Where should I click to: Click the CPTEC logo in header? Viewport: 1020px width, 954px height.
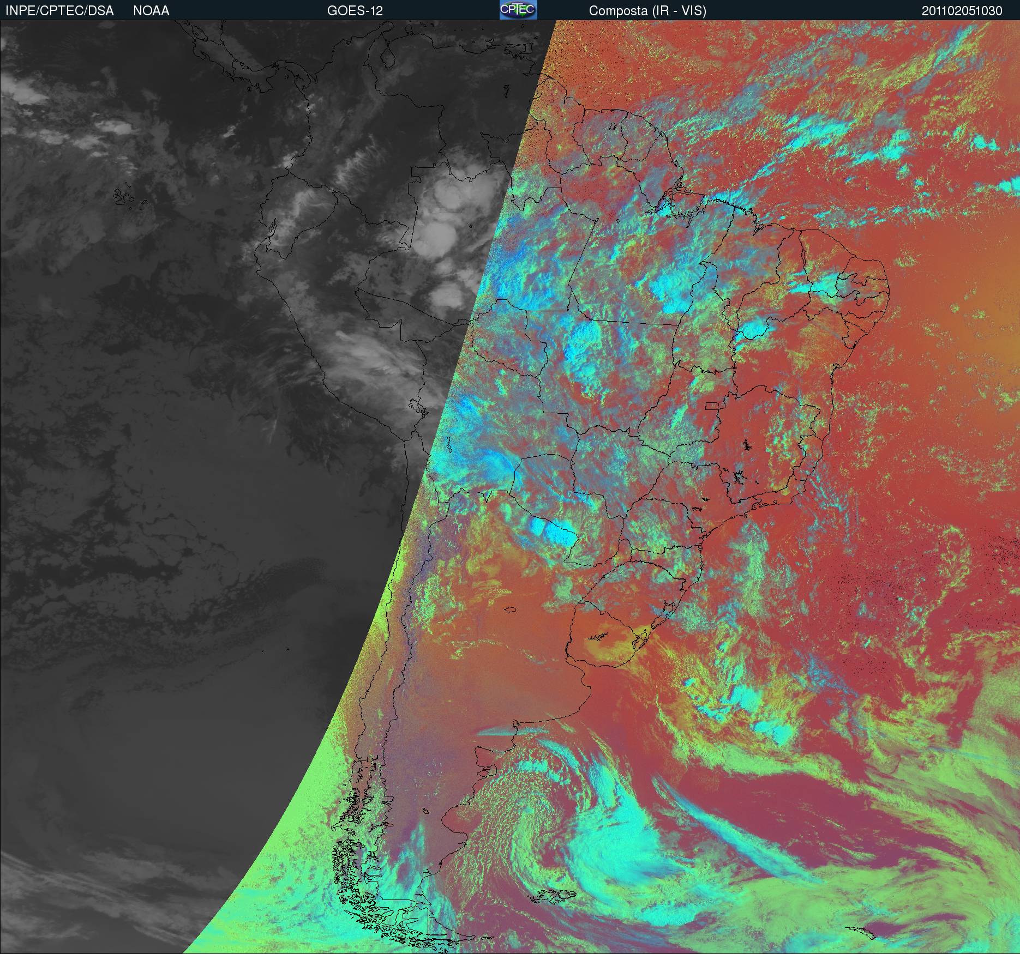click(518, 10)
